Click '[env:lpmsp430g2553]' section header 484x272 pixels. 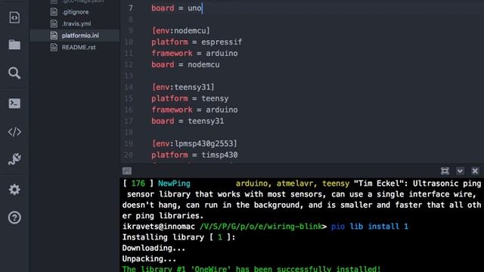click(x=194, y=144)
